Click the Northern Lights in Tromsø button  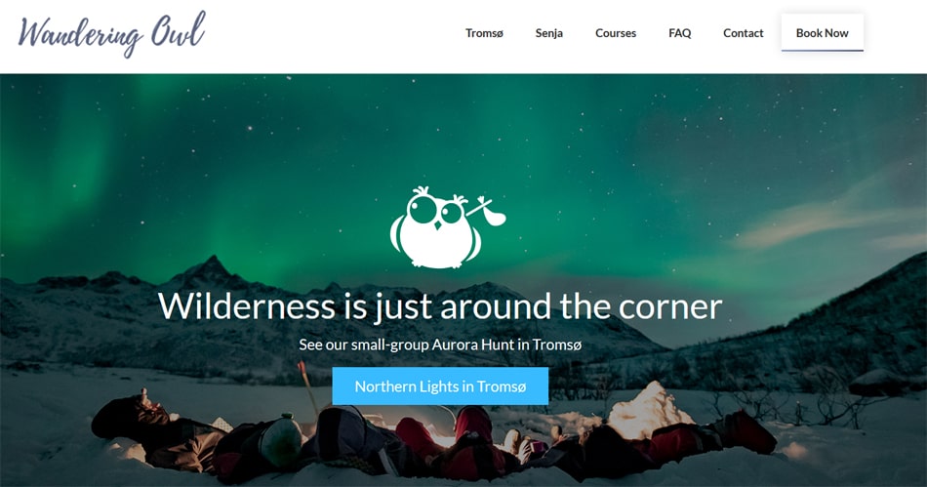[440, 386]
